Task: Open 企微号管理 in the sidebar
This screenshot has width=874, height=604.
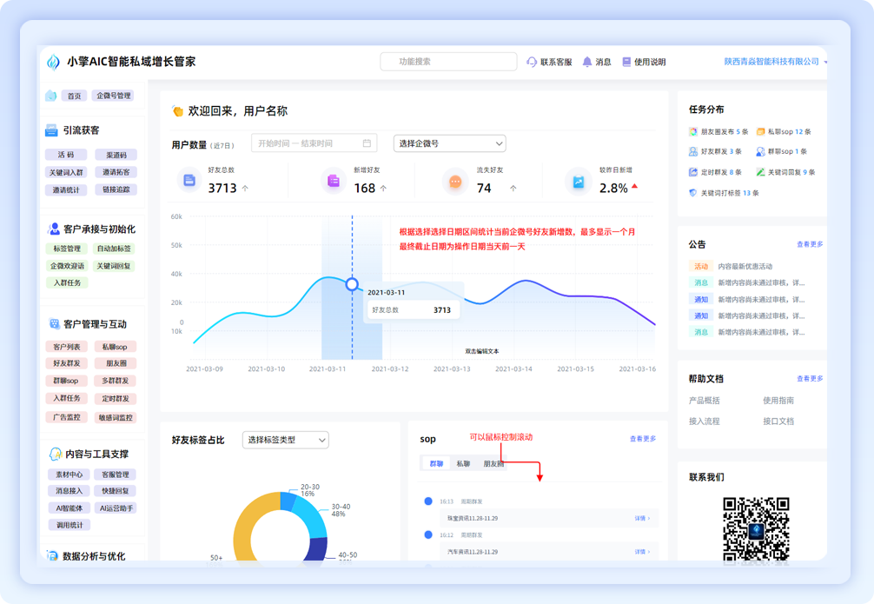Action: [x=114, y=96]
